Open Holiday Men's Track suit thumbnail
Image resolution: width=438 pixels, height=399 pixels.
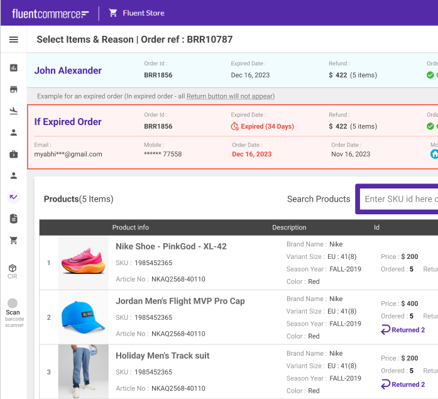coord(83,371)
